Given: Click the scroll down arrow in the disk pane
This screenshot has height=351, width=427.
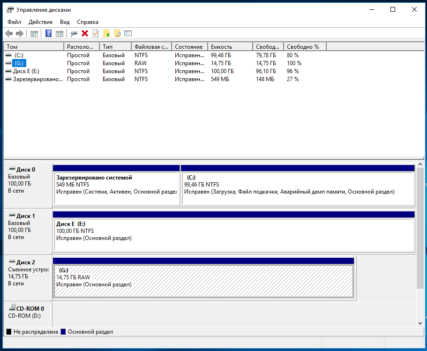Looking at the screenshot, I should click(x=420, y=323).
